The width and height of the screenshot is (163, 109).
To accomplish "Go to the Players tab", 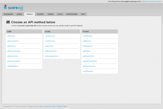I will (x=40, y=14).
